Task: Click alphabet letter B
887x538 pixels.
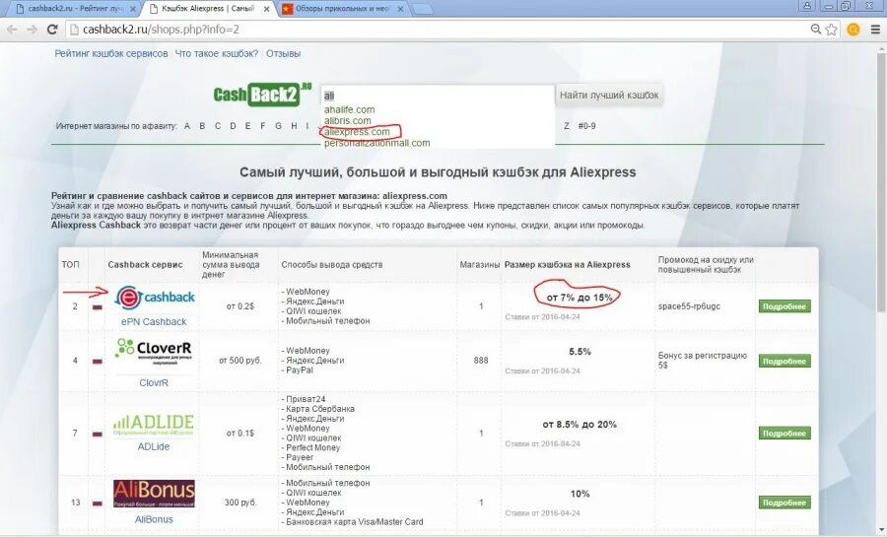Action: pos(202,126)
